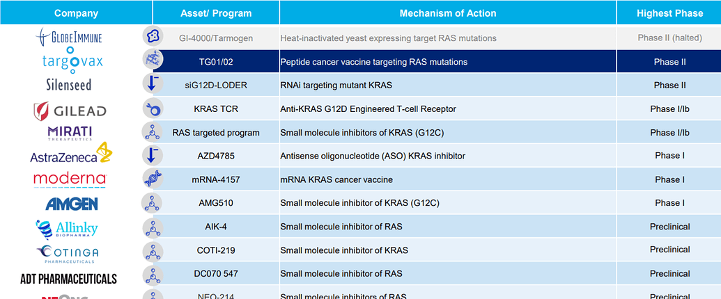Click the Highest Phase column header

pos(669,13)
